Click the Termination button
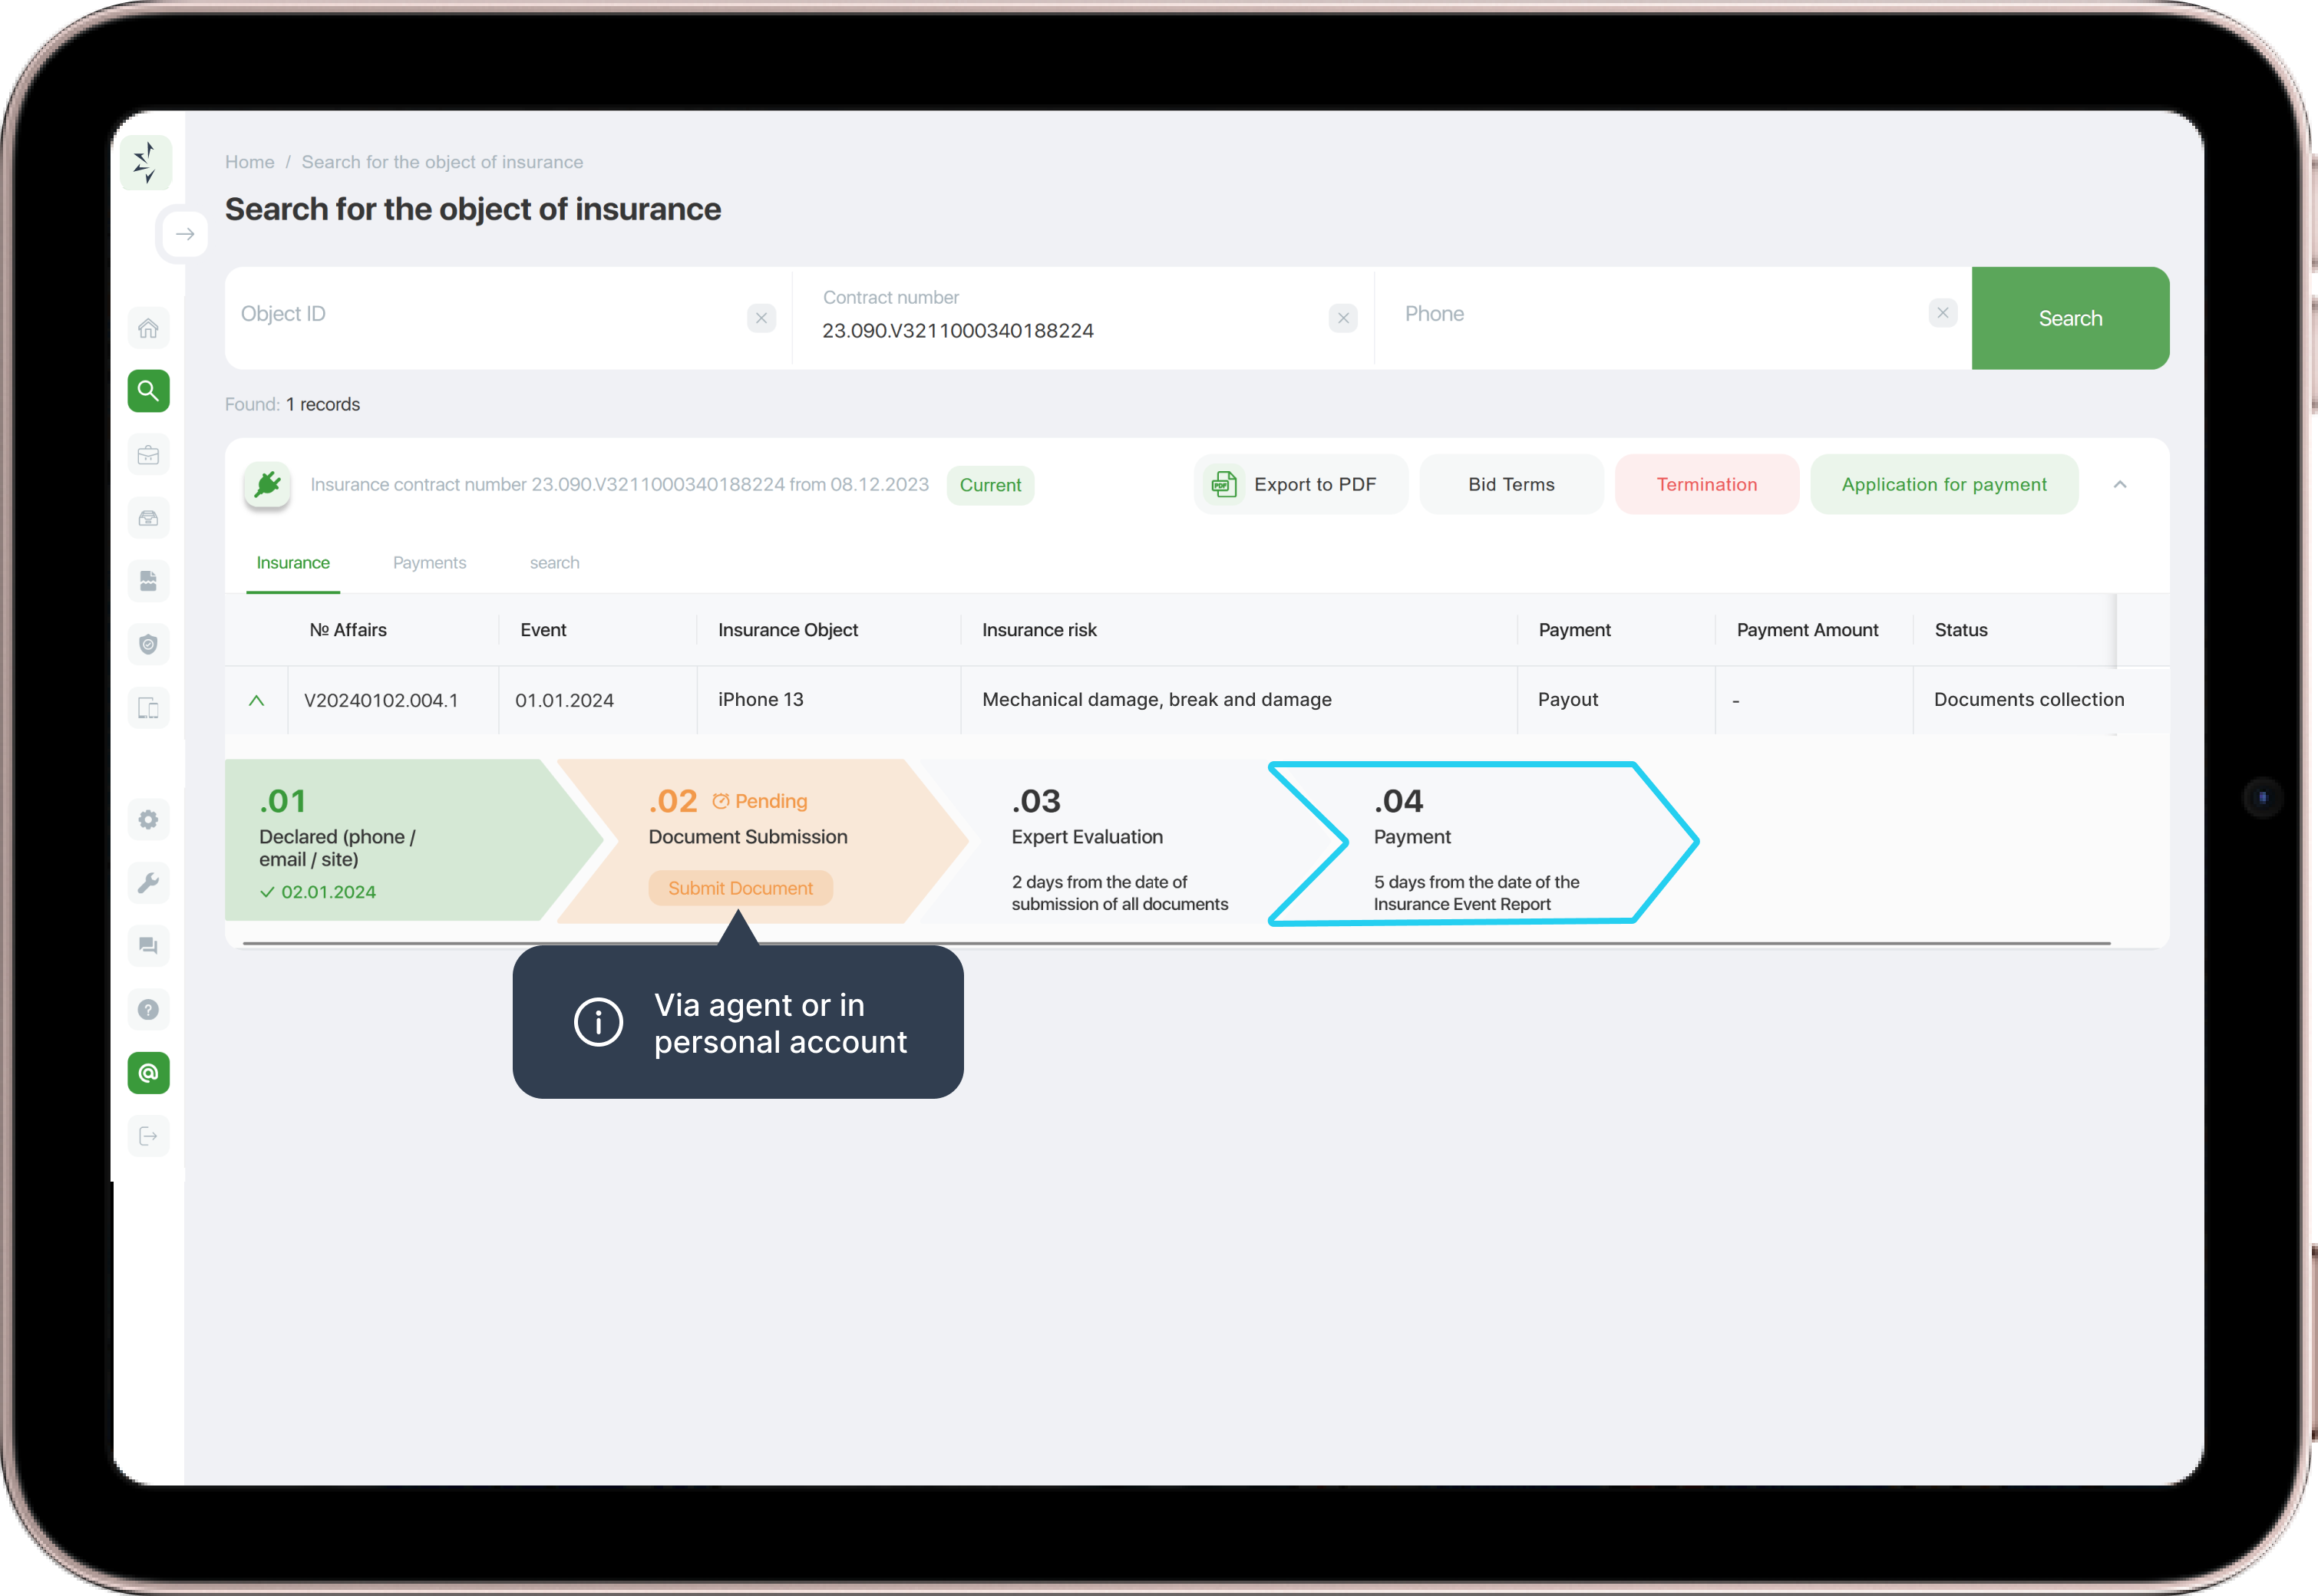The height and width of the screenshot is (1596, 2318). click(1707, 485)
